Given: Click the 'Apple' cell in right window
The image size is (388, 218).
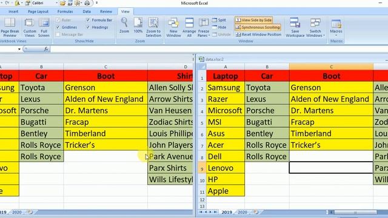Looking at the screenshot, I should [x=226, y=191].
